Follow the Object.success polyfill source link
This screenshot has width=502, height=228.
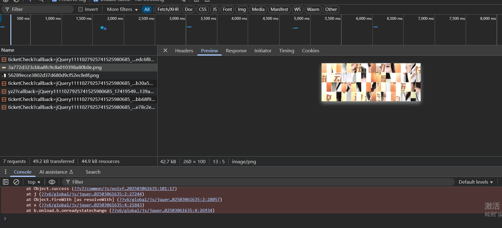point(124,188)
